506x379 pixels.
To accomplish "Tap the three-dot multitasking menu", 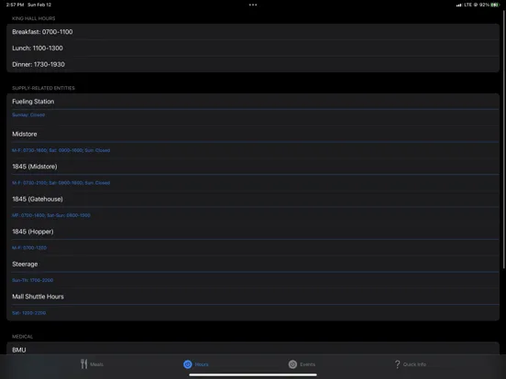I will pyautogui.click(x=253, y=5).
